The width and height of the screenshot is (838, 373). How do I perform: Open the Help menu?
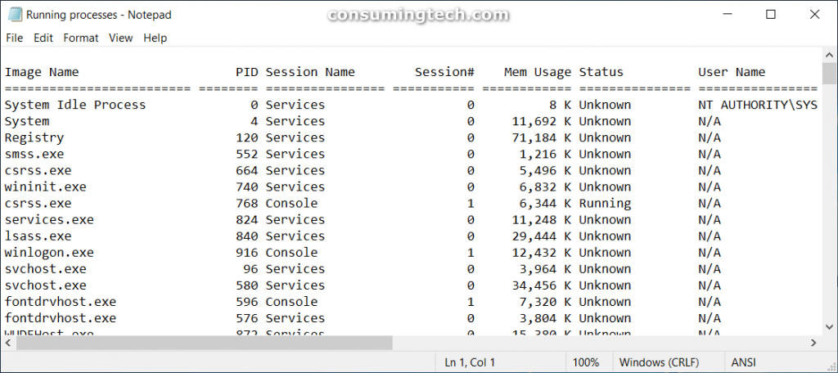(155, 38)
